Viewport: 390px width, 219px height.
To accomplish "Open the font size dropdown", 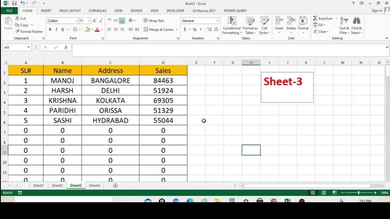I will pyautogui.click(x=89, y=21).
